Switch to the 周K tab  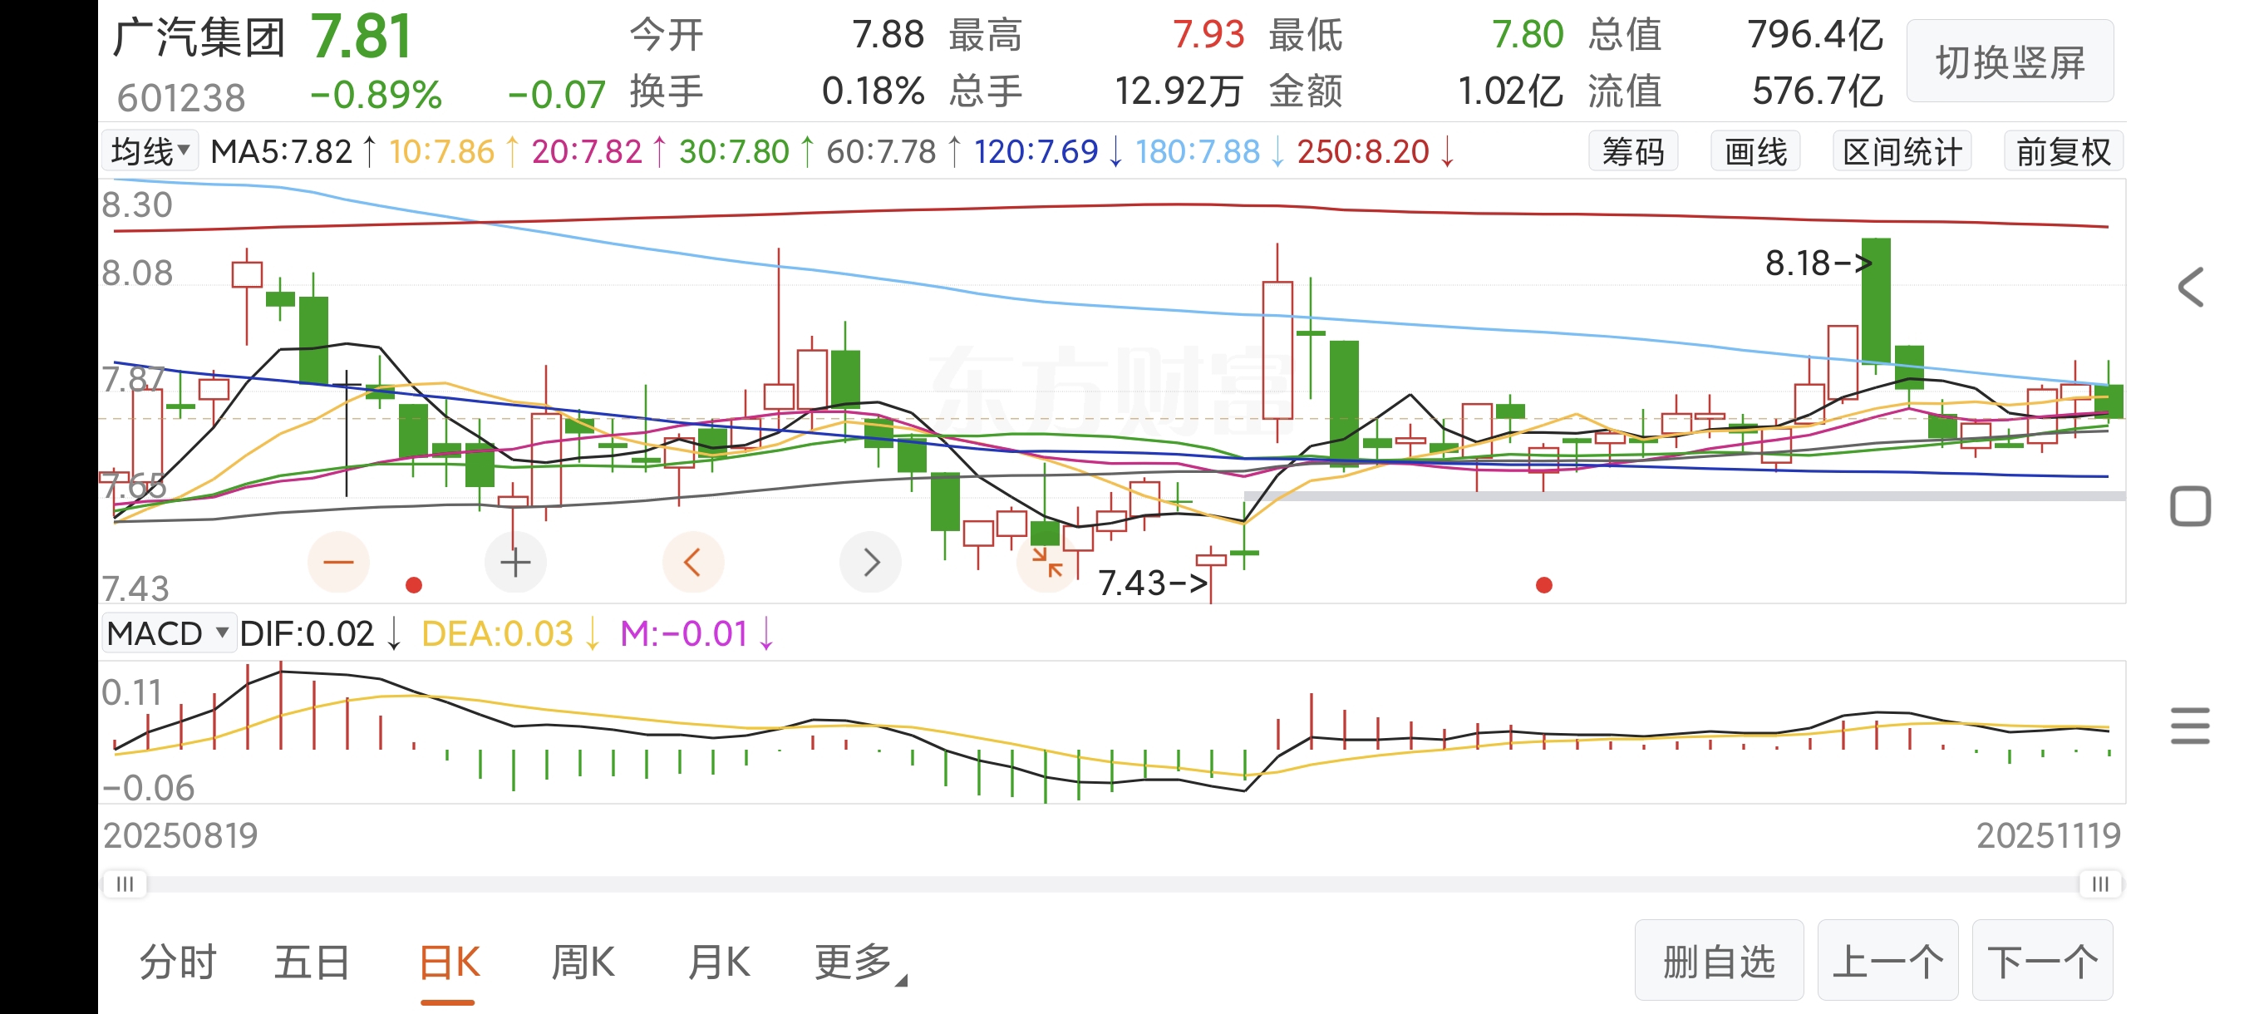coord(583,962)
